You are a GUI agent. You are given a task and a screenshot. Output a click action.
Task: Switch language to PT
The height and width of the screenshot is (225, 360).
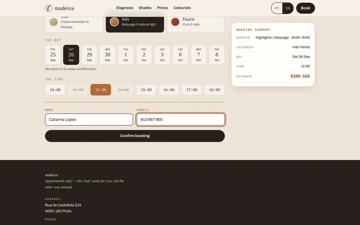tap(277, 8)
